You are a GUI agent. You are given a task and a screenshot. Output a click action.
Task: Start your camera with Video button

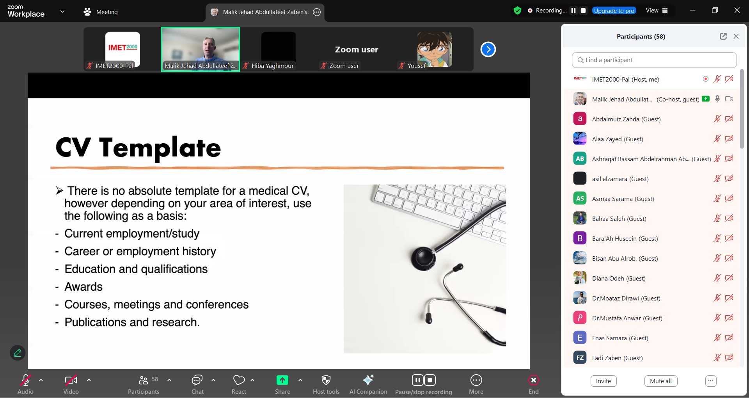point(71,380)
